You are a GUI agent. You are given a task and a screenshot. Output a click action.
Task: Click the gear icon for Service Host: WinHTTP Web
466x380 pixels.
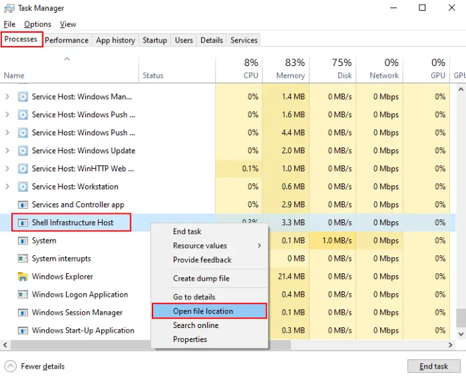[23, 169]
